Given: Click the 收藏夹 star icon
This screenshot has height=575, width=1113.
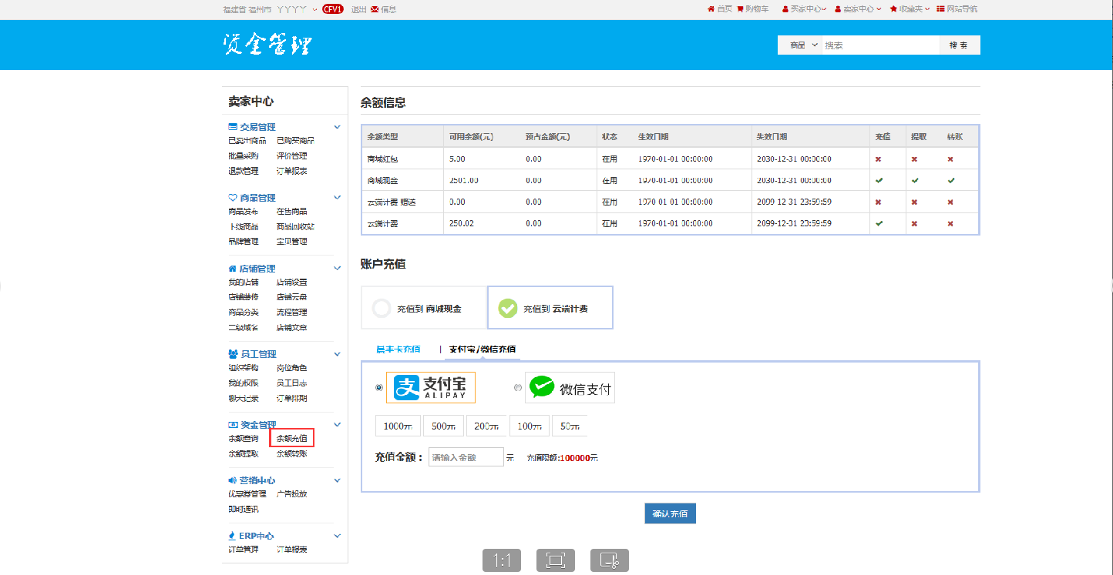Looking at the screenshot, I should pyautogui.click(x=893, y=9).
